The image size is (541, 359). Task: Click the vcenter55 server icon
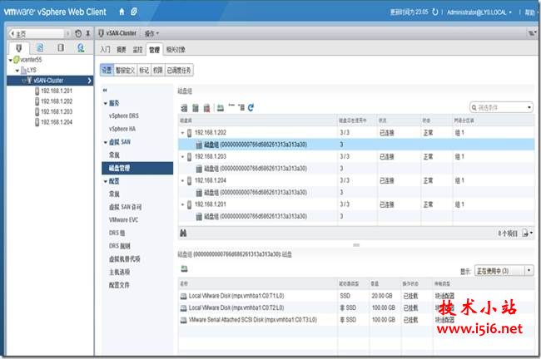[16, 60]
